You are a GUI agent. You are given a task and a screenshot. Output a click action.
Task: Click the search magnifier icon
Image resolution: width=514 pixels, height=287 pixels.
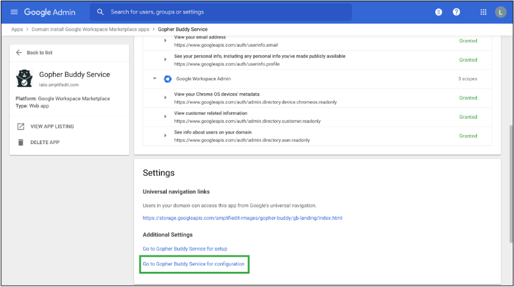[x=100, y=12]
